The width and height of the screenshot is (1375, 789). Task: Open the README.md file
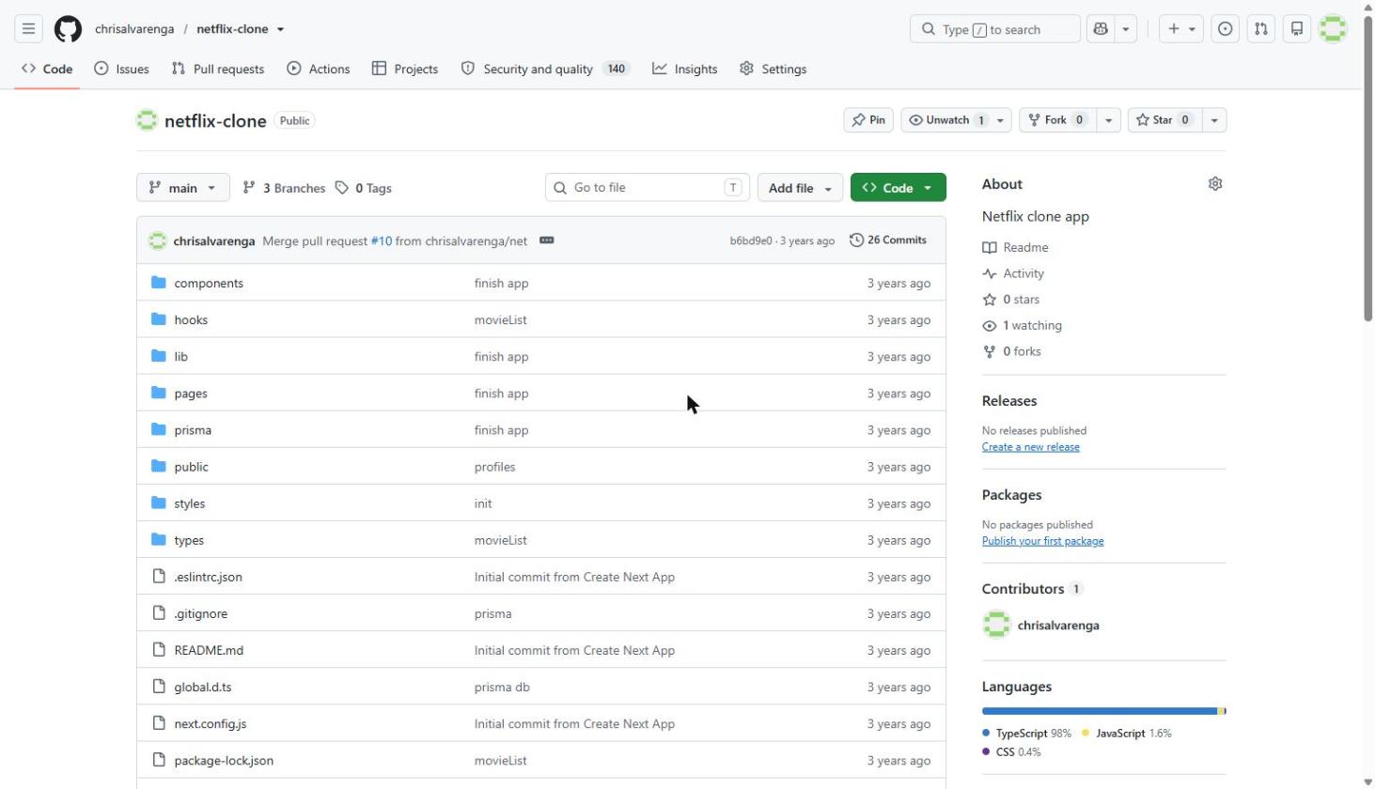pyautogui.click(x=209, y=650)
